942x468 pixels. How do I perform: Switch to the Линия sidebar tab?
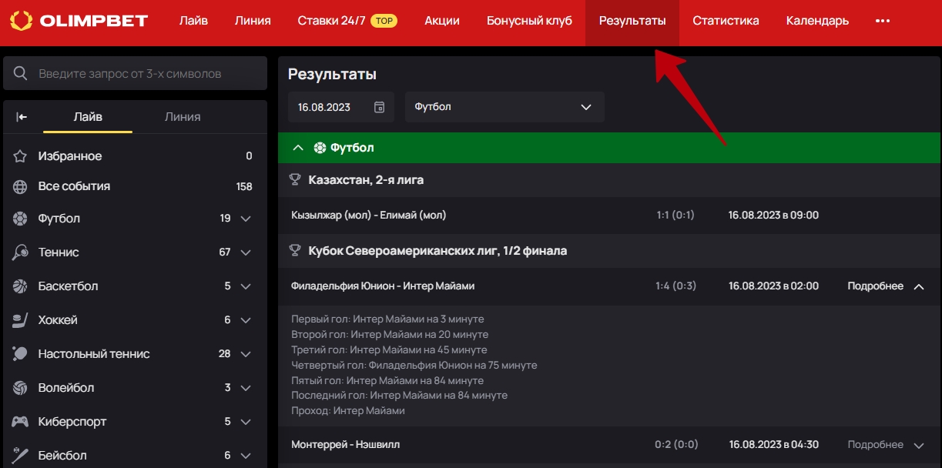[x=183, y=117]
